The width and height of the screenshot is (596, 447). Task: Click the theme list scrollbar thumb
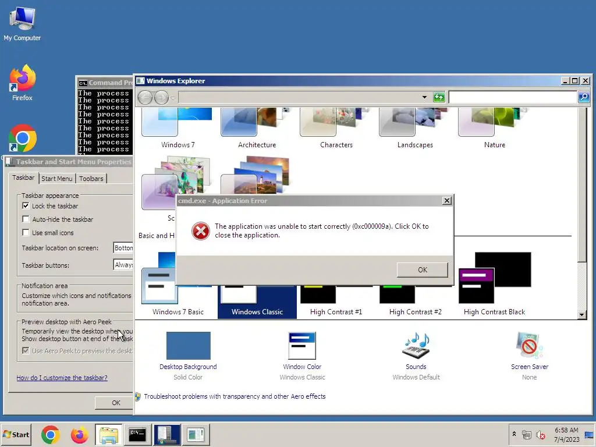click(581, 185)
